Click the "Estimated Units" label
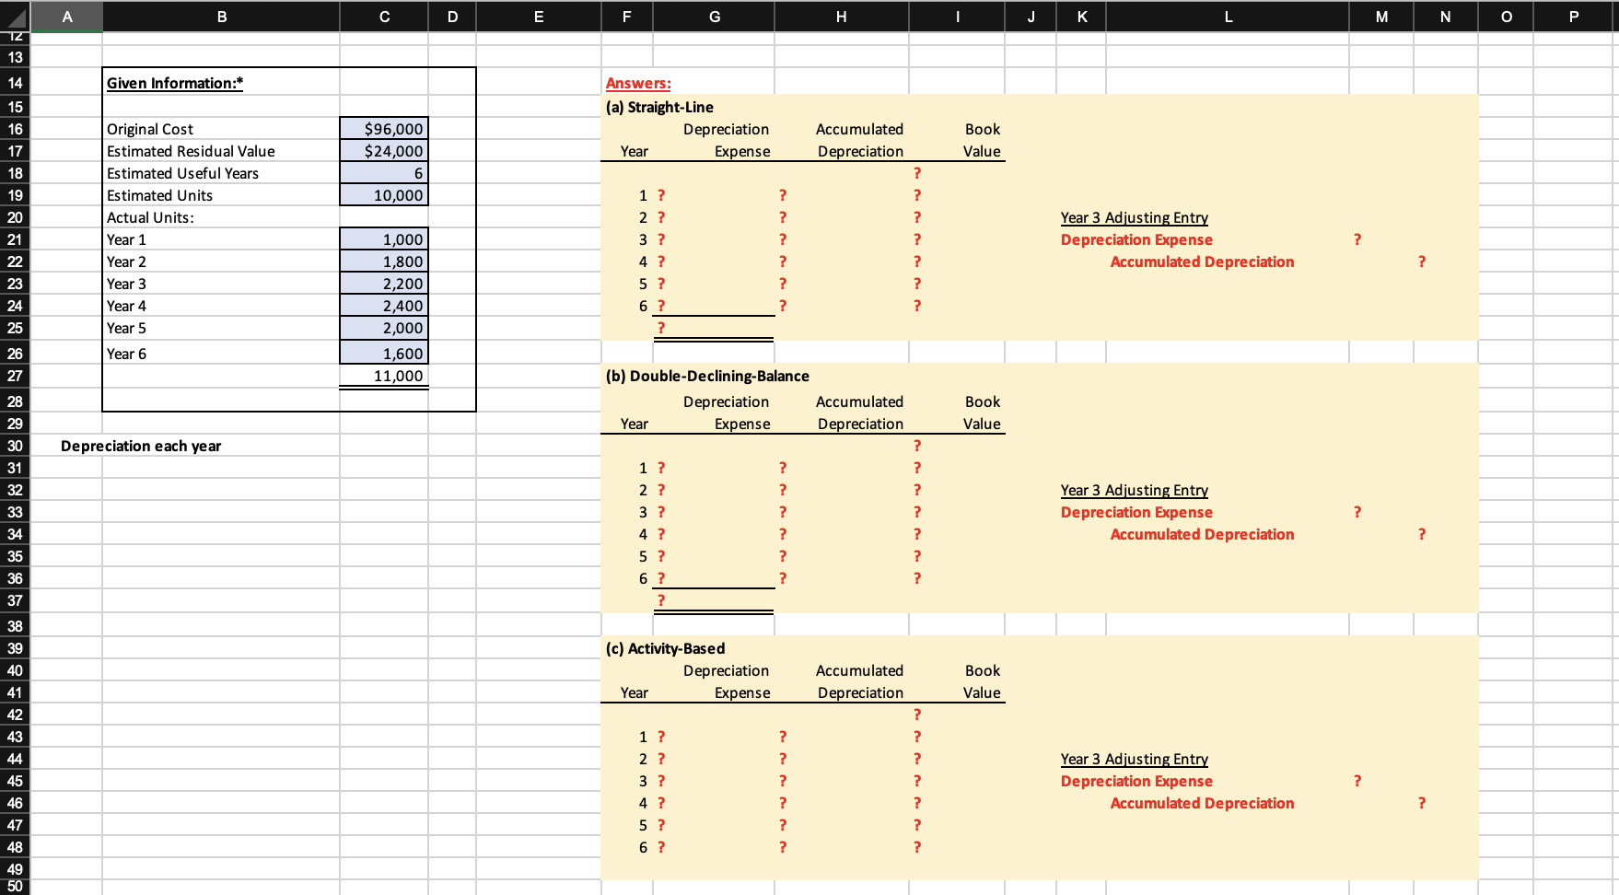The image size is (1619, 895). pos(159,195)
